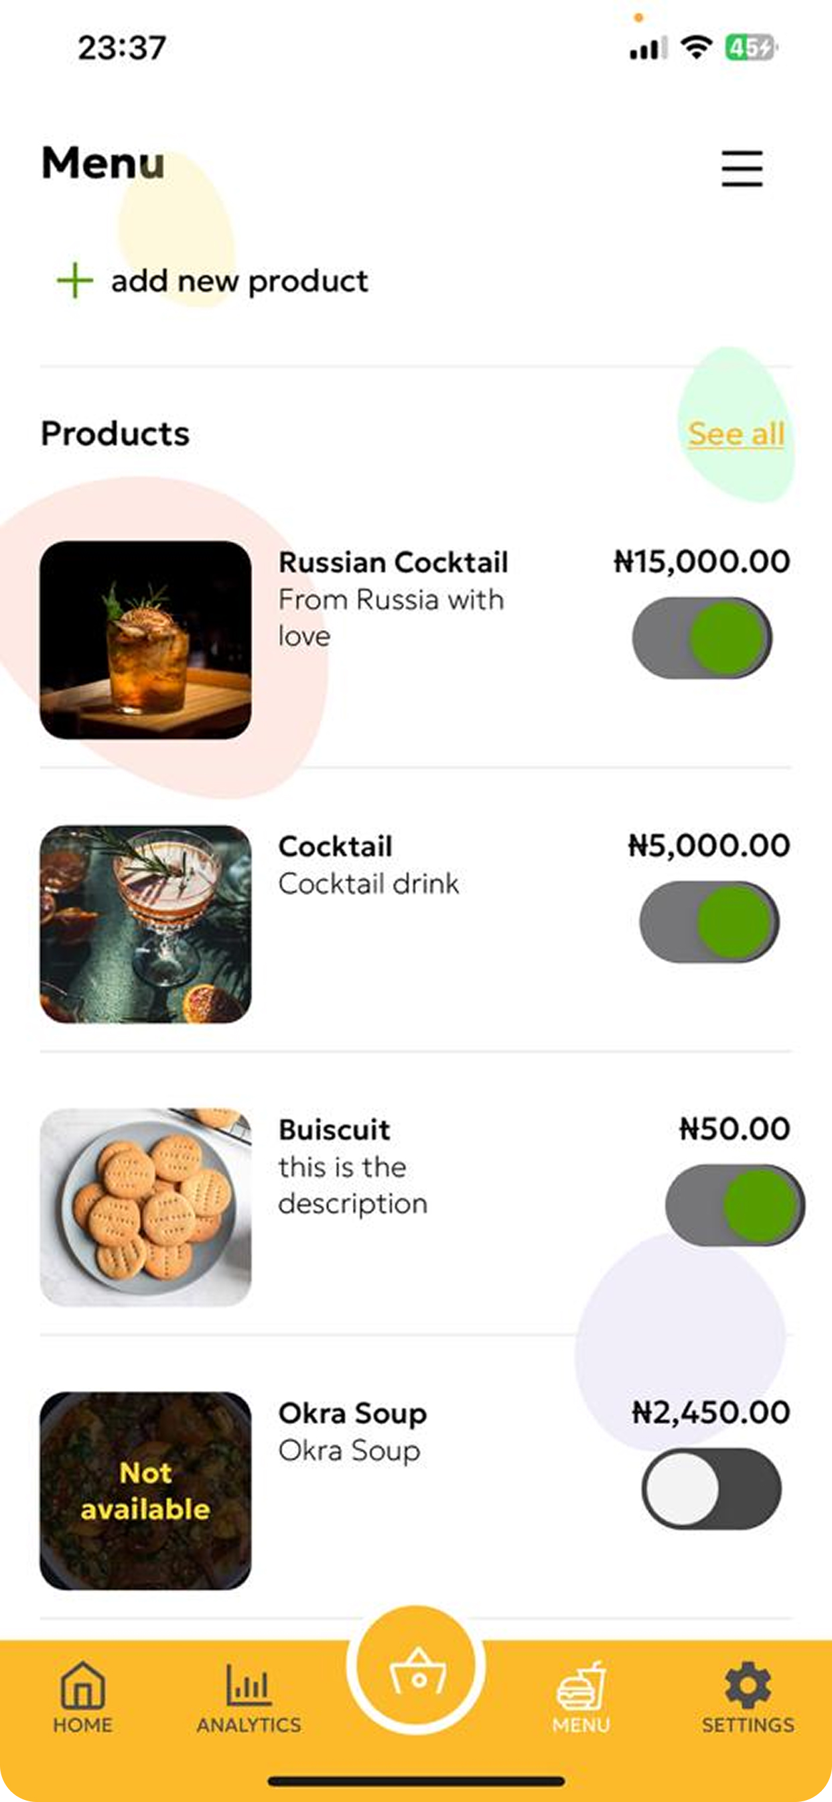Select the Okra Soup Not available image

pos(145,1491)
